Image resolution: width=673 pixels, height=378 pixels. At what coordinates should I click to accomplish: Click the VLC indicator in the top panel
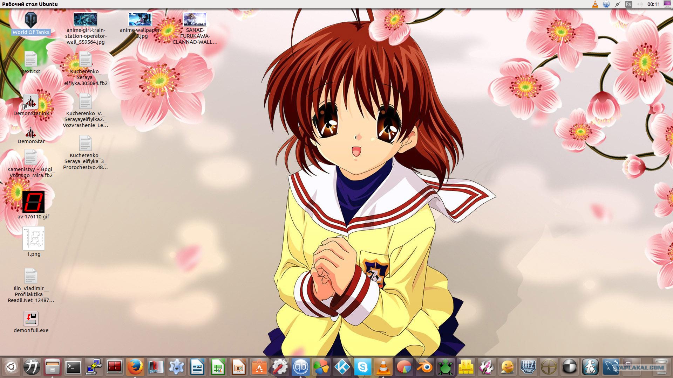[x=595, y=4]
